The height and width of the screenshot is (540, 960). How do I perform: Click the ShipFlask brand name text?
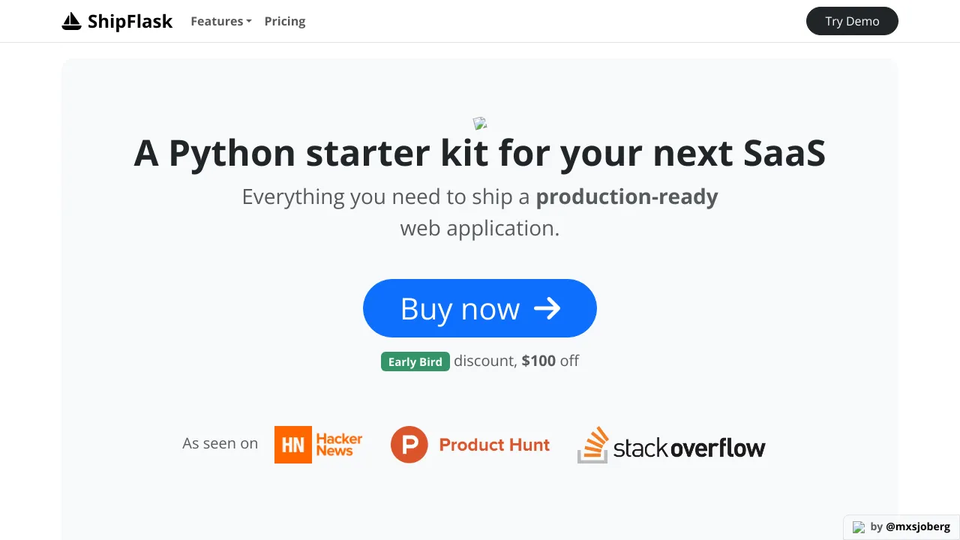pyautogui.click(x=130, y=21)
